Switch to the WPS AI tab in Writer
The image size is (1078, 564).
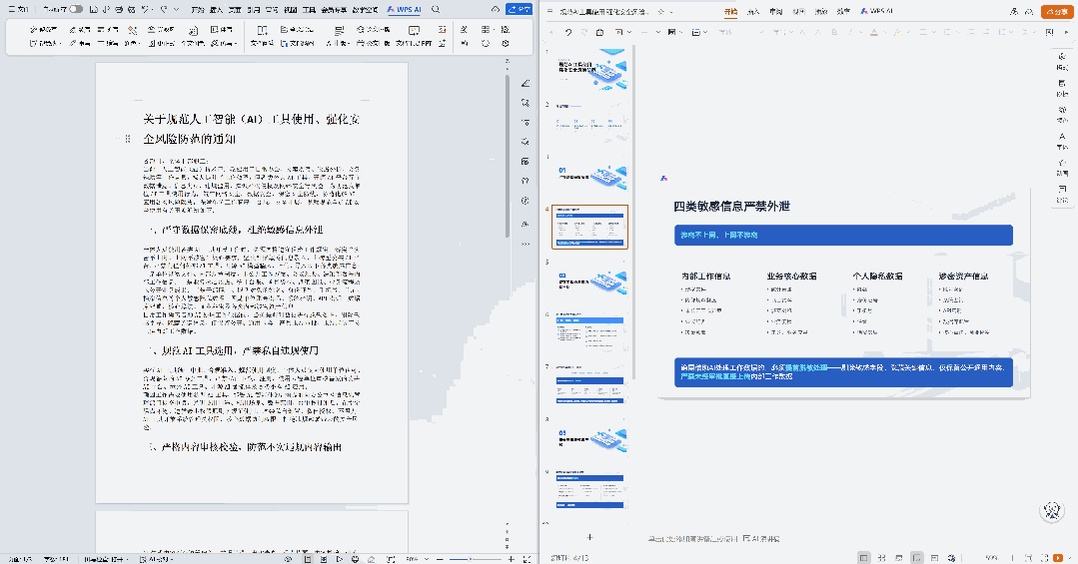(405, 10)
